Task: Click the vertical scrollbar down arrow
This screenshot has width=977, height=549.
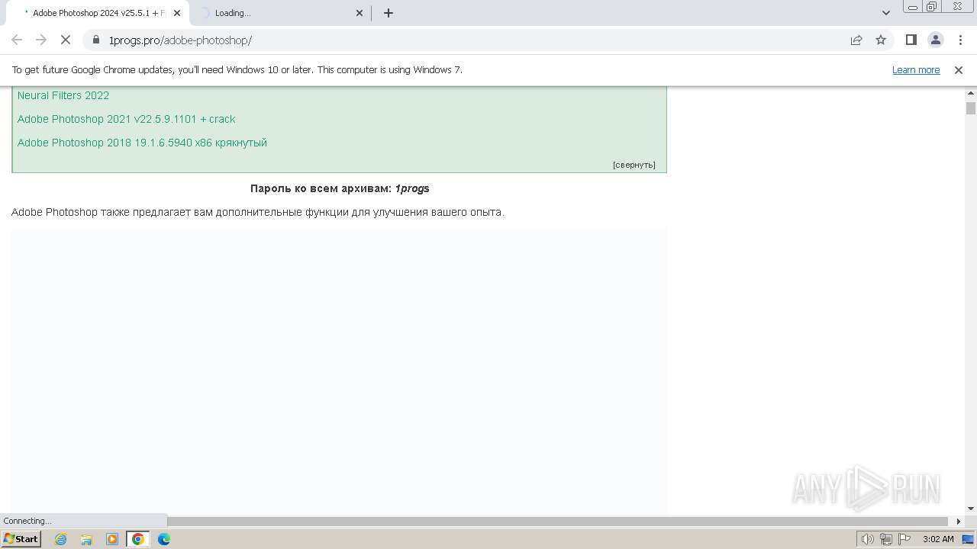Action: [971, 509]
